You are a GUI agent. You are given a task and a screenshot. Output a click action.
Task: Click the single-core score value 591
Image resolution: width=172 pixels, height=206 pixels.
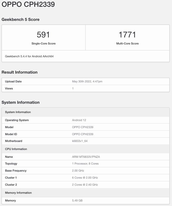tap(43, 35)
